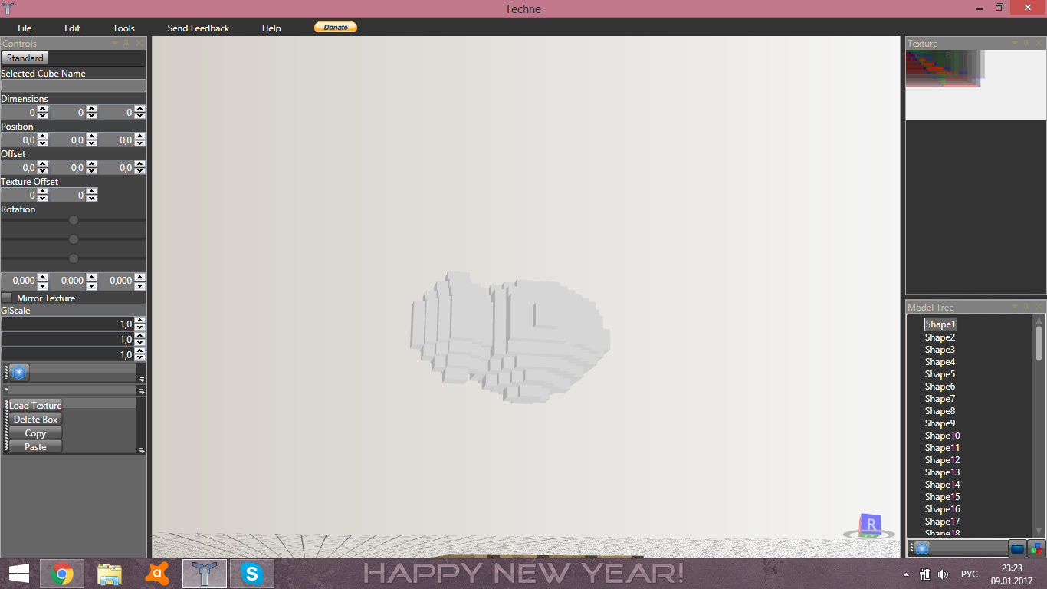Screen dimensions: 1047x589
Task: Select Shape5 in Model Tree
Action: click(x=940, y=374)
